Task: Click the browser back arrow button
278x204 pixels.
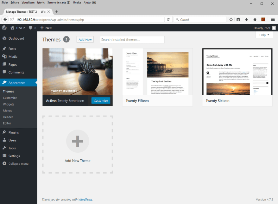Action: point(5,19)
